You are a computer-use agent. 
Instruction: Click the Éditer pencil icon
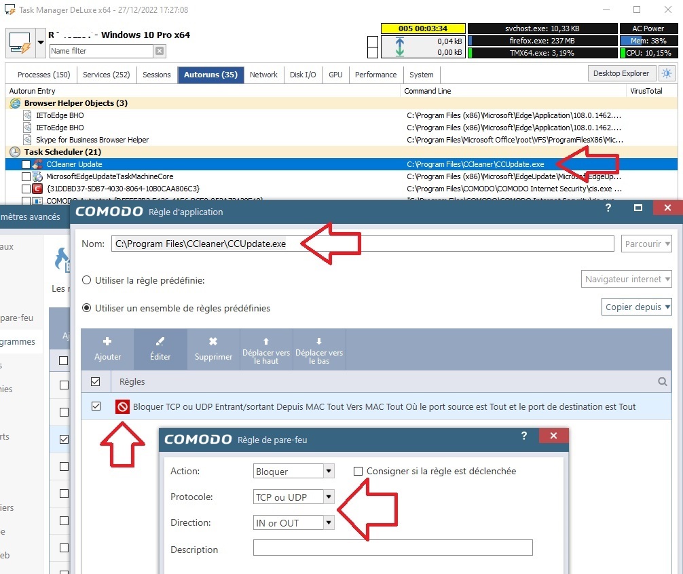tap(160, 341)
